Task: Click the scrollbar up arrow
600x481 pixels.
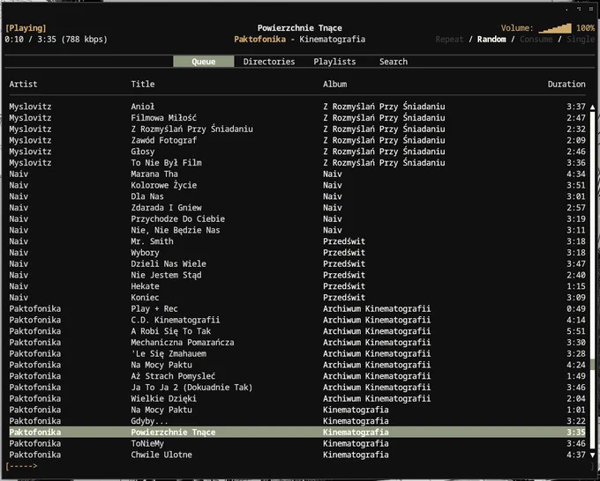Action: (x=592, y=107)
